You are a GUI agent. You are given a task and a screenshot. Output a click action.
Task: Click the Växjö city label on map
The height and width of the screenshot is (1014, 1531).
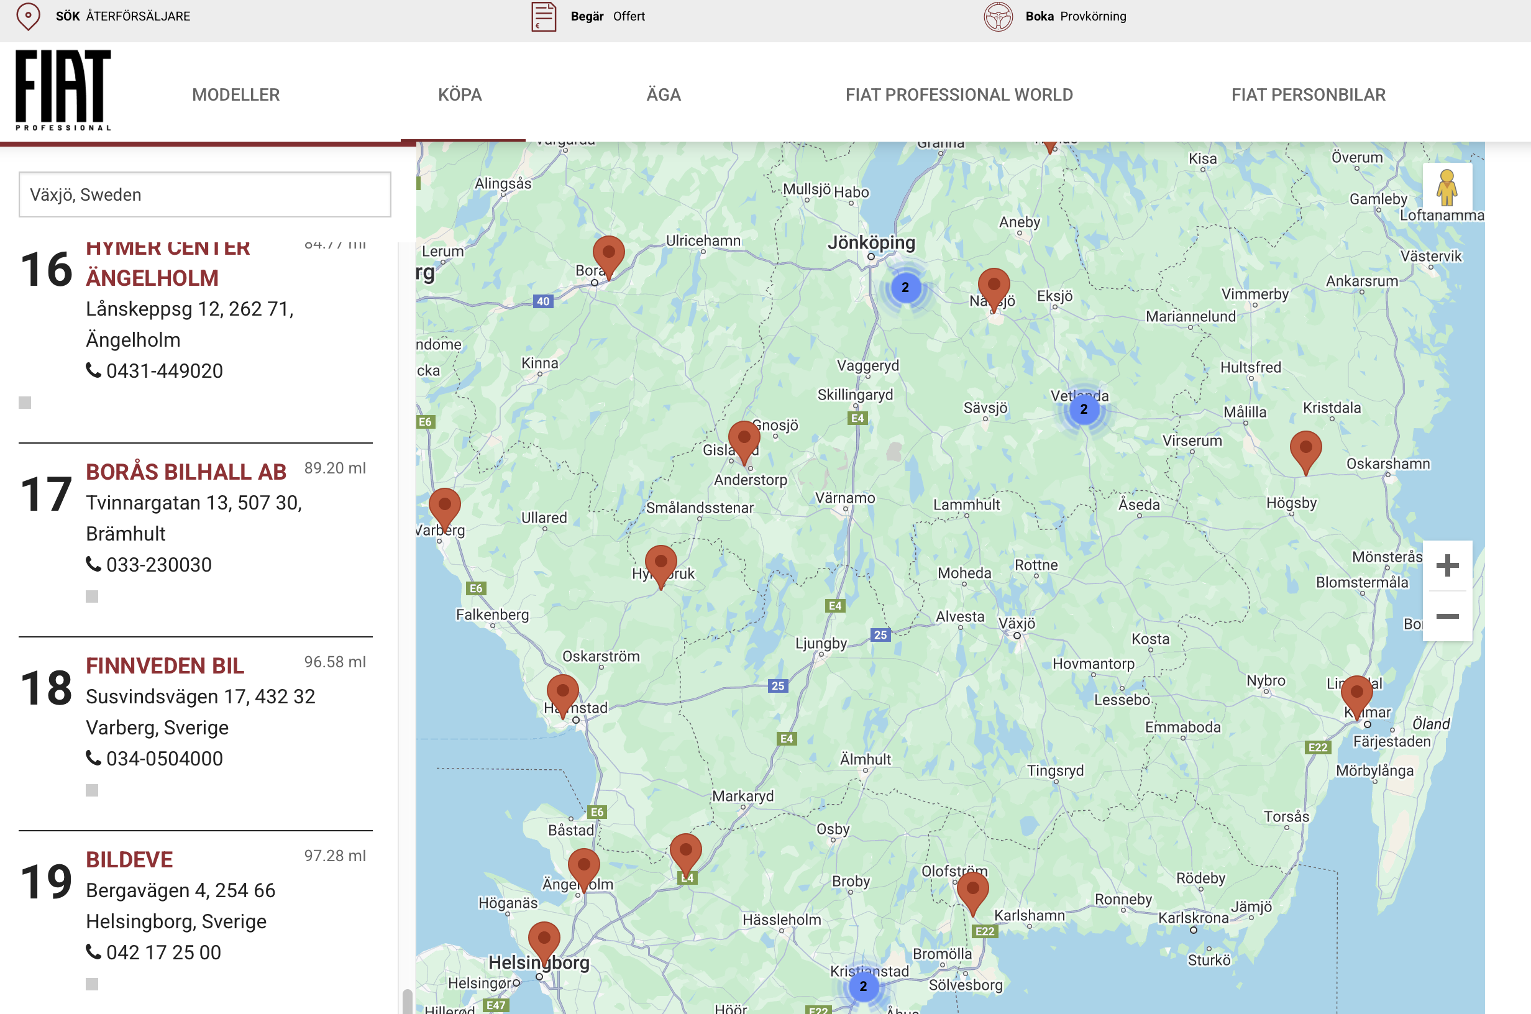click(1017, 623)
